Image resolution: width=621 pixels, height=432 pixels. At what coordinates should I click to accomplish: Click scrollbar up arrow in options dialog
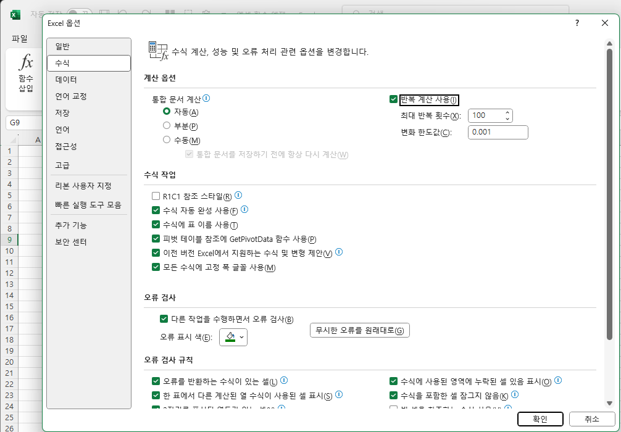pos(609,43)
